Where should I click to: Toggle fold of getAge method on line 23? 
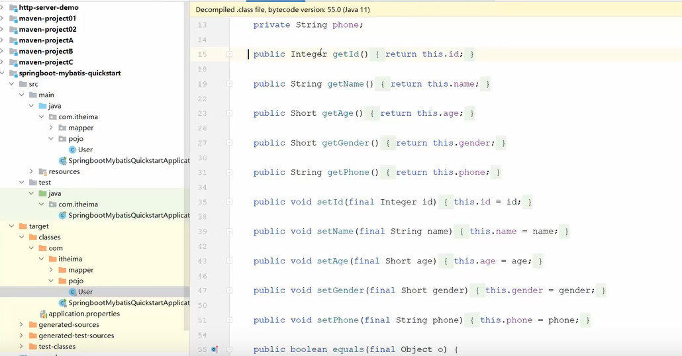(229, 113)
